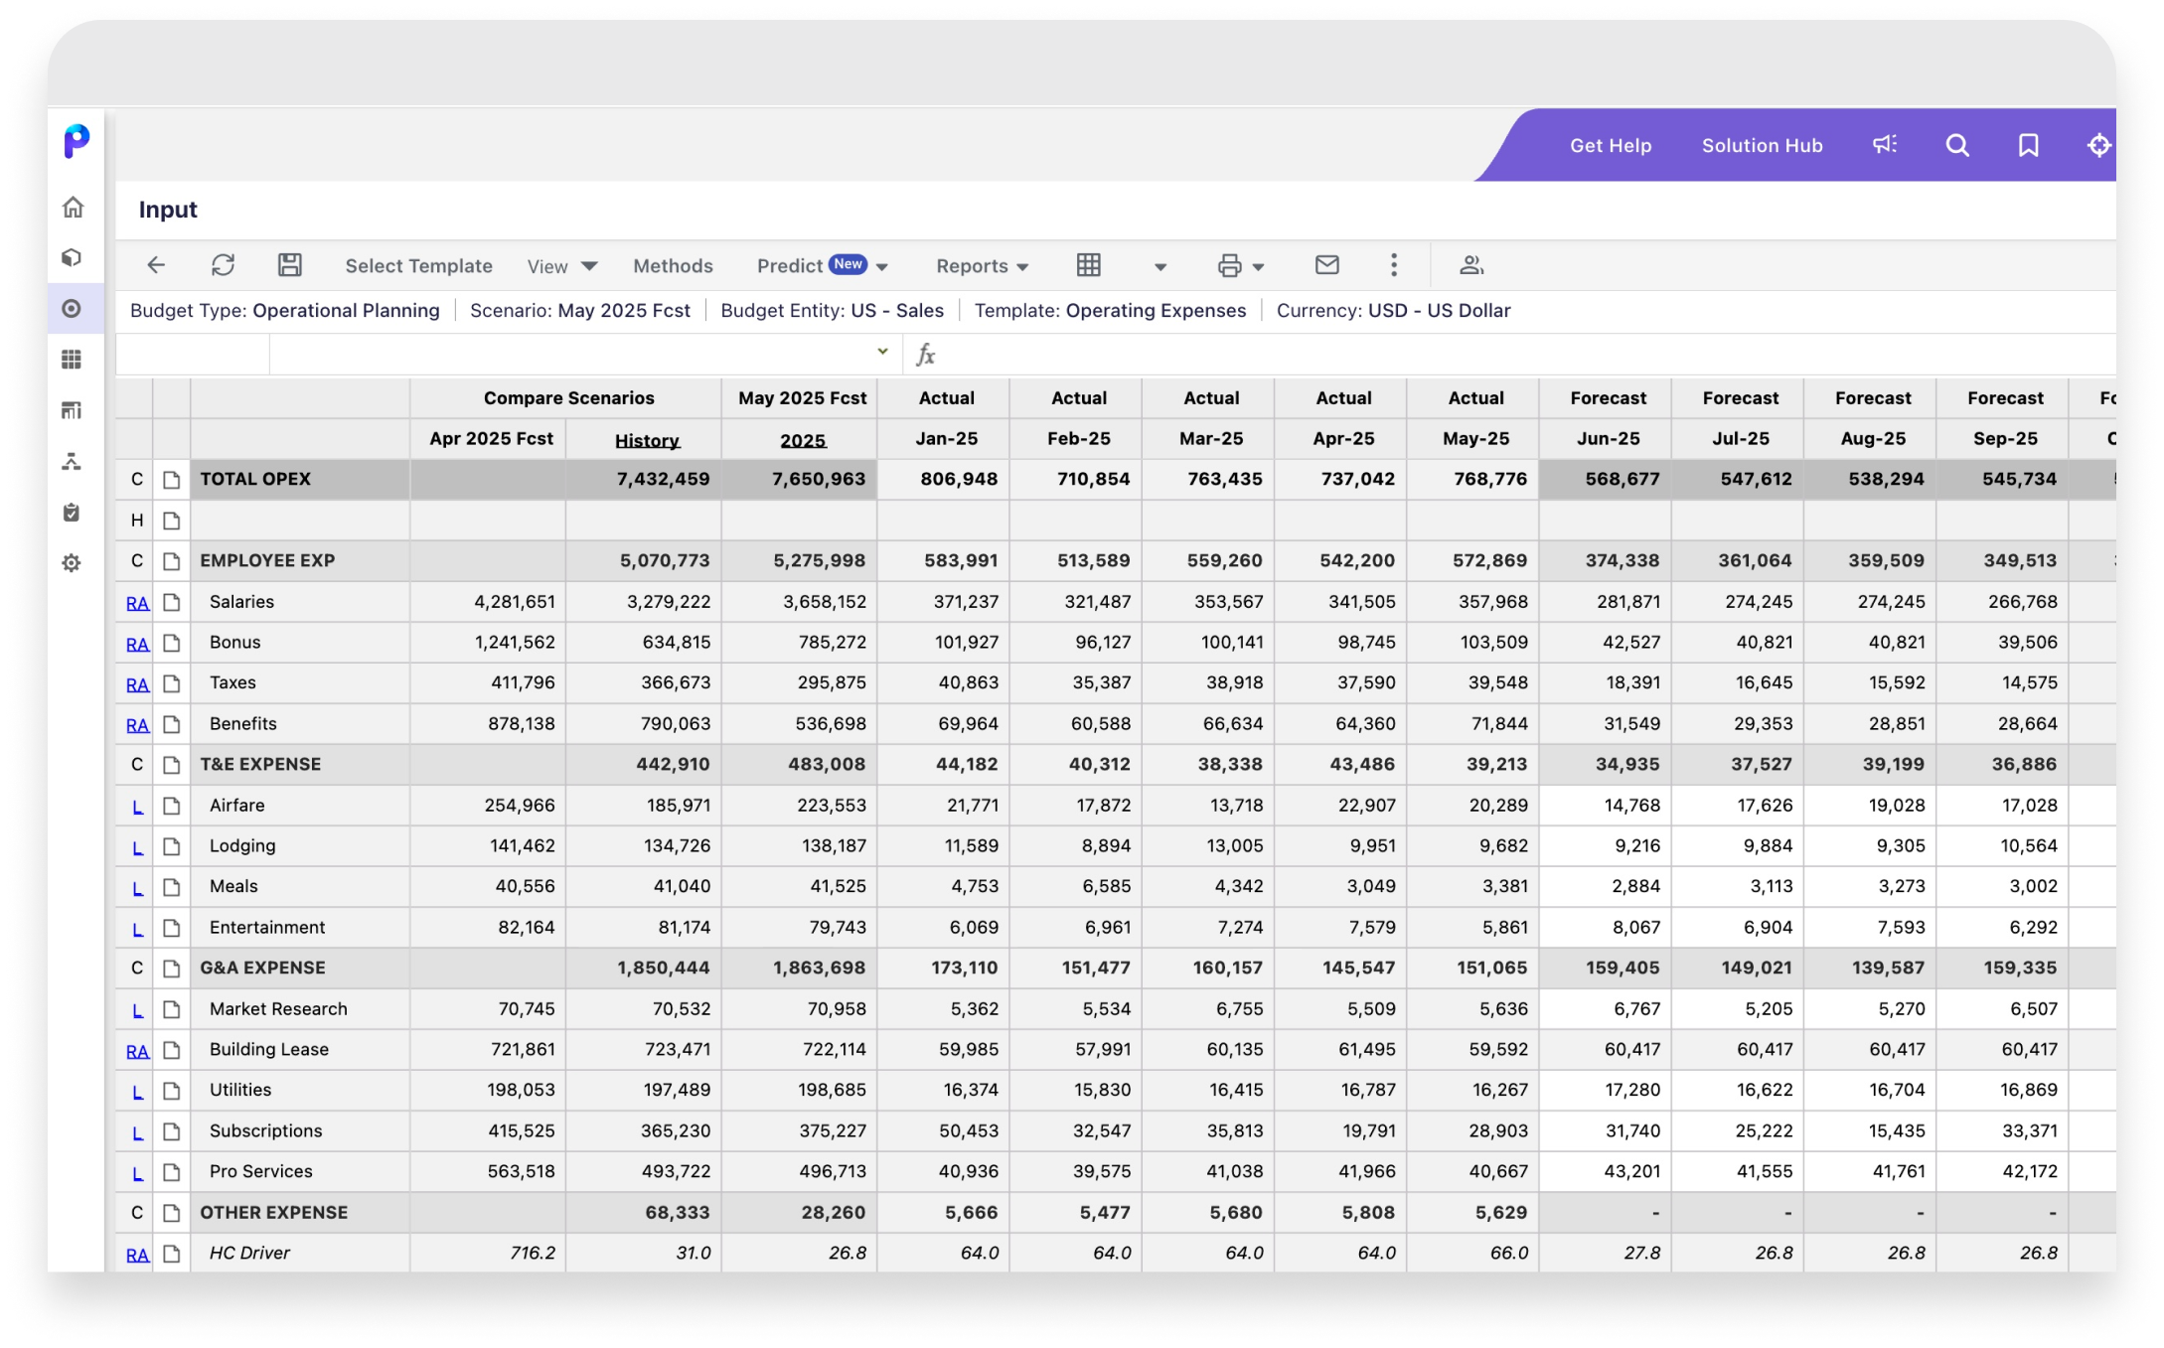
Task: Expand the Reports dropdown
Action: coord(982,266)
